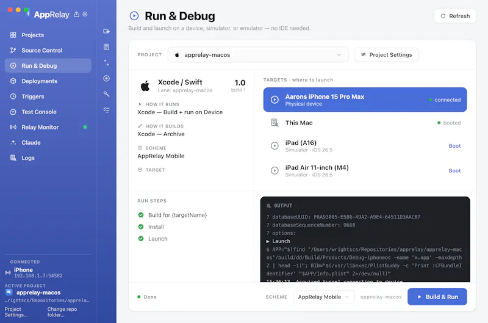
Task: Open Deployments in the sidebar
Action: point(48,81)
